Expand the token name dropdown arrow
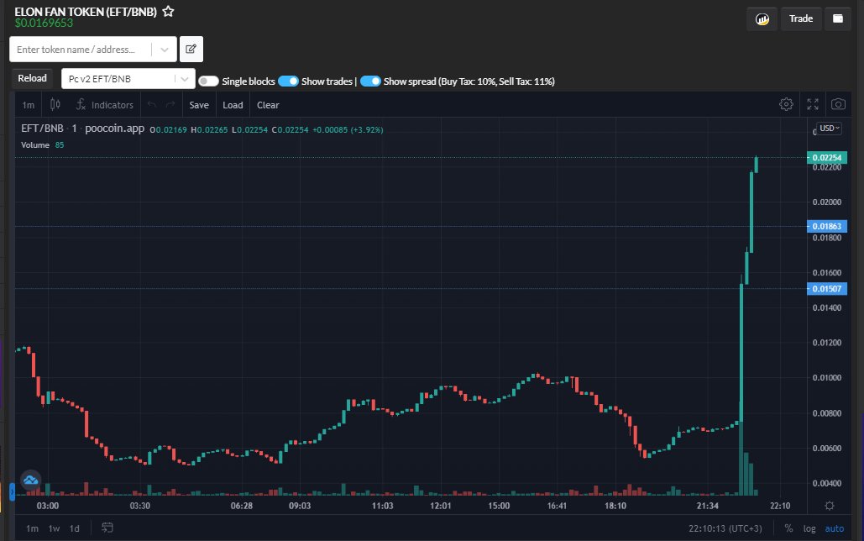The width and height of the screenshot is (864, 541). pos(165,50)
